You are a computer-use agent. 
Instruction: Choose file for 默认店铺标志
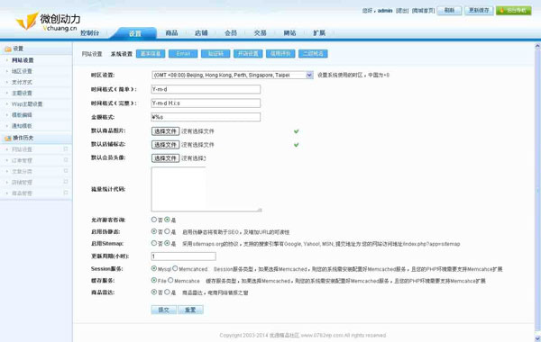[x=165, y=145]
